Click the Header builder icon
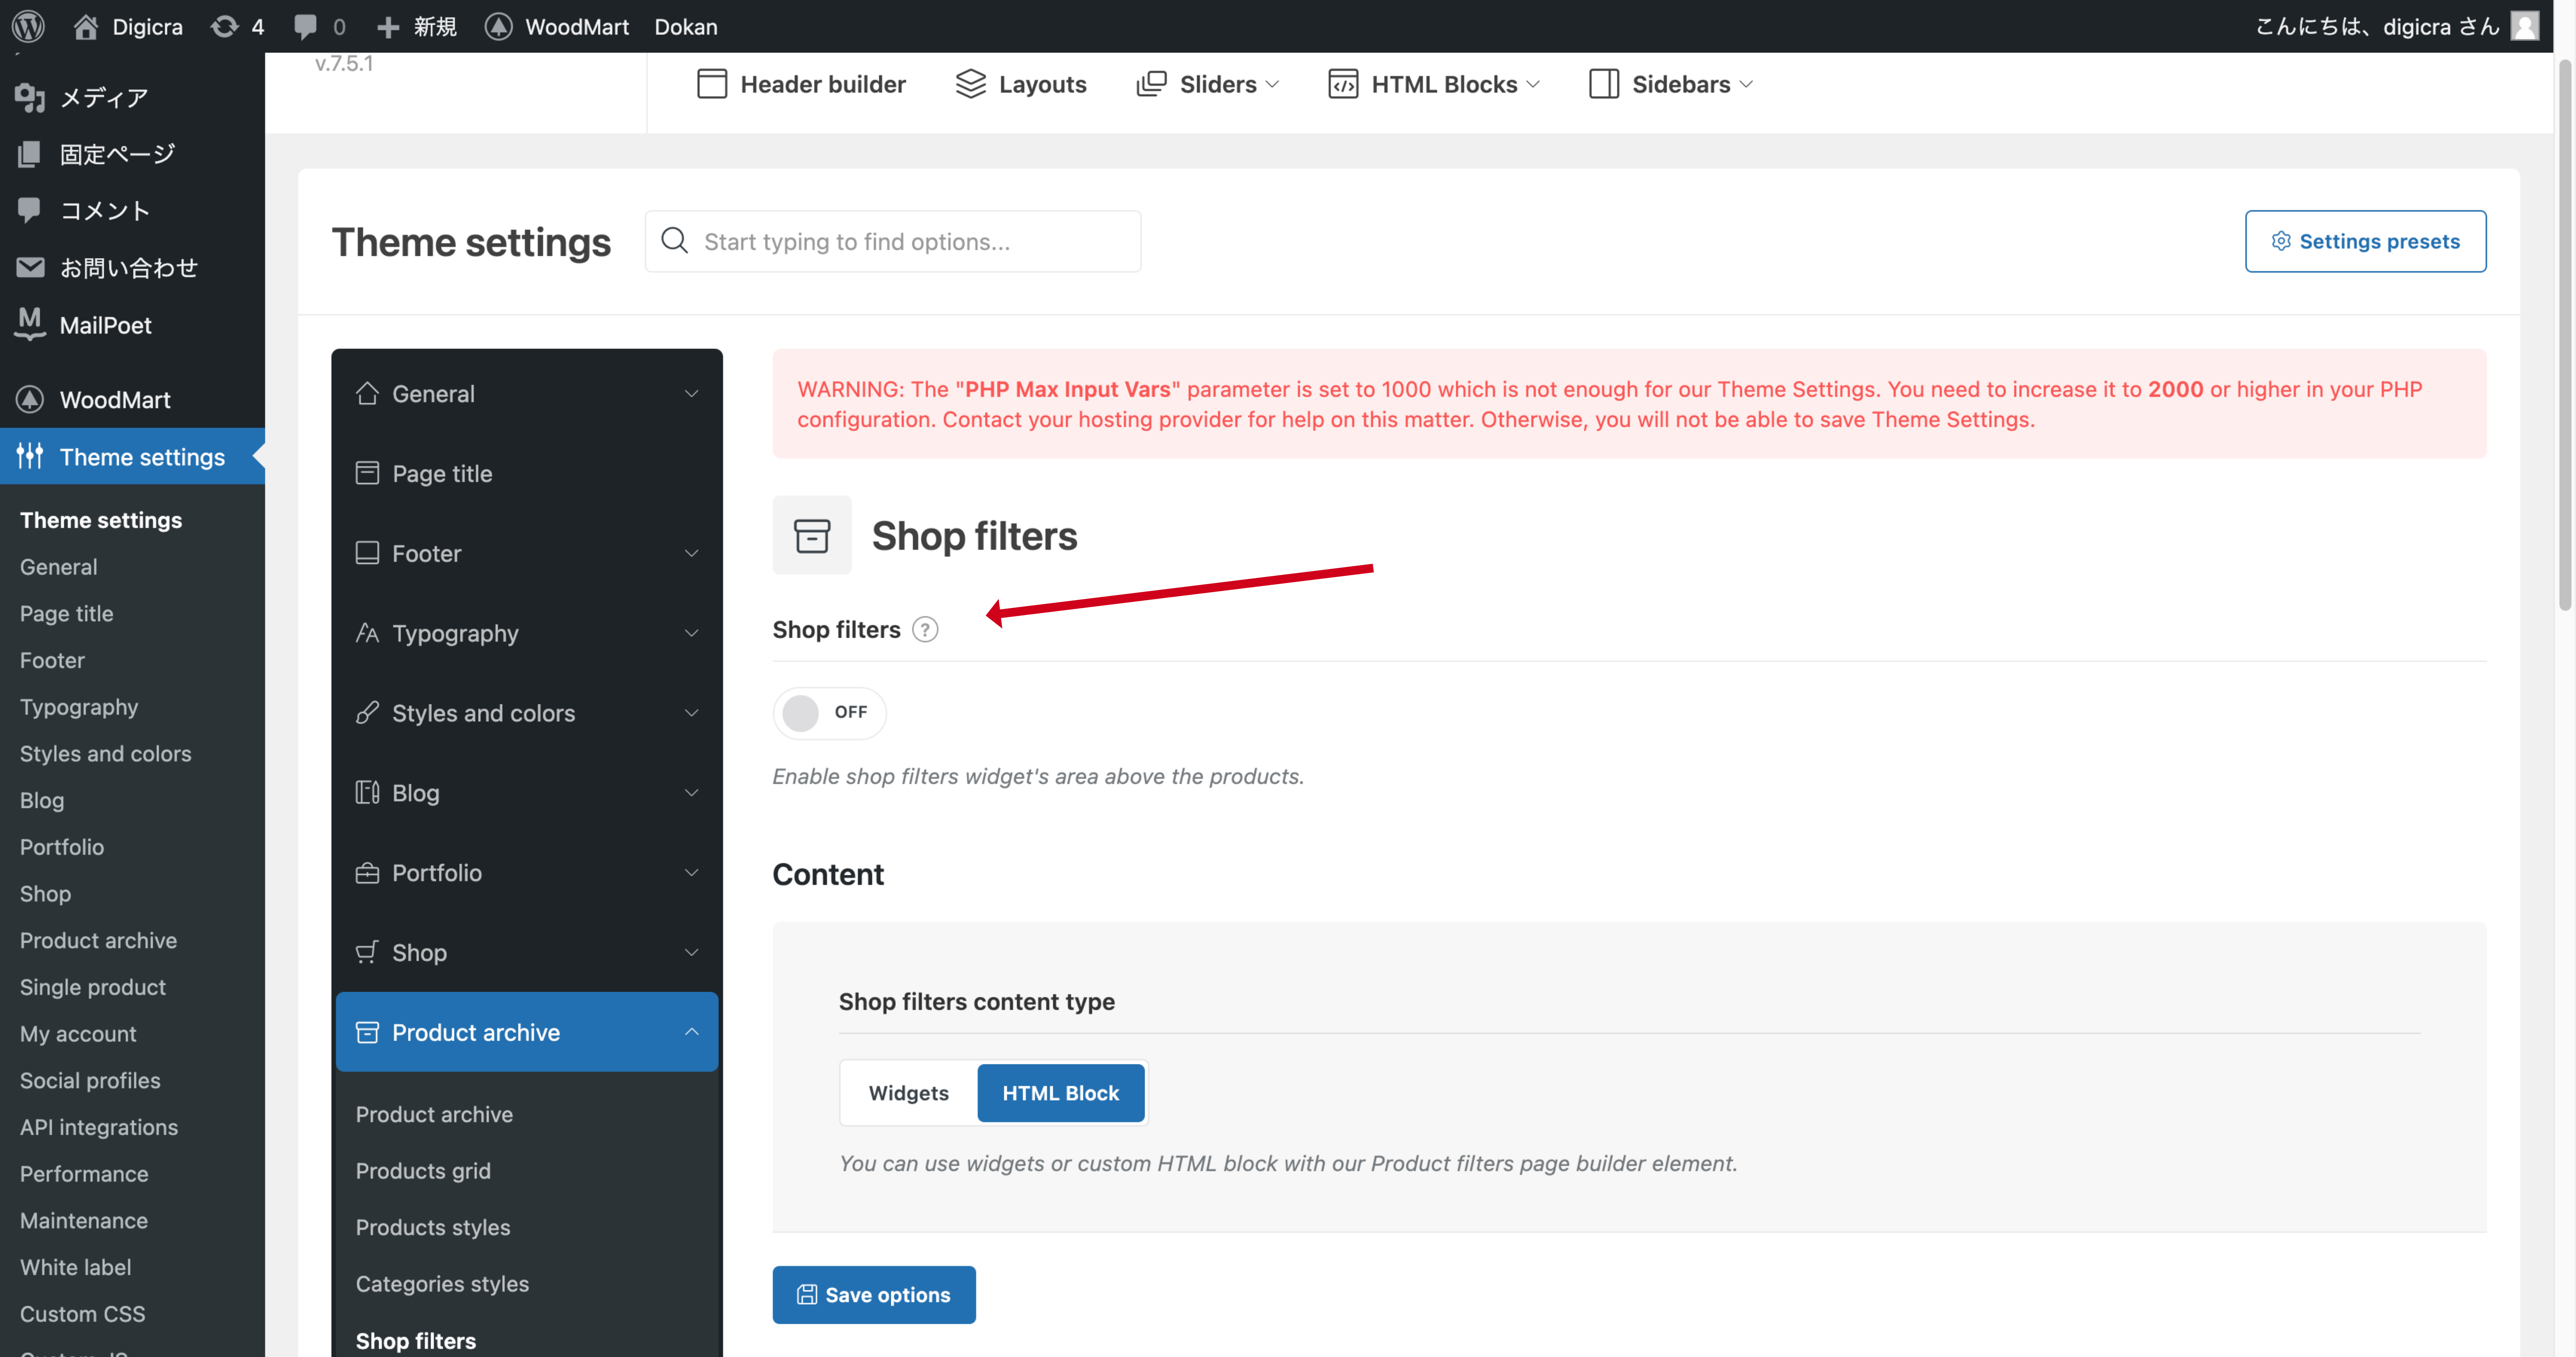The height and width of the screenshot is (1357, 2576). coord(712,84)
